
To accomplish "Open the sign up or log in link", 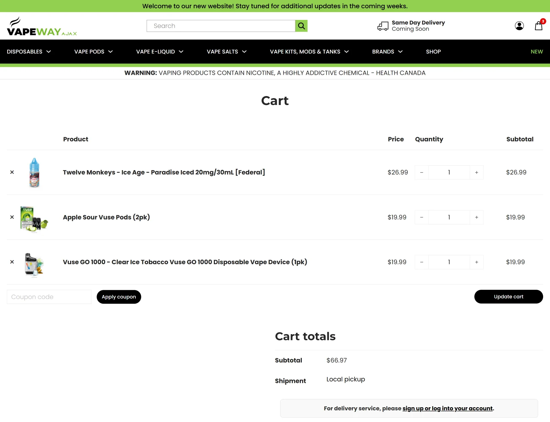I will click(448, 408).
